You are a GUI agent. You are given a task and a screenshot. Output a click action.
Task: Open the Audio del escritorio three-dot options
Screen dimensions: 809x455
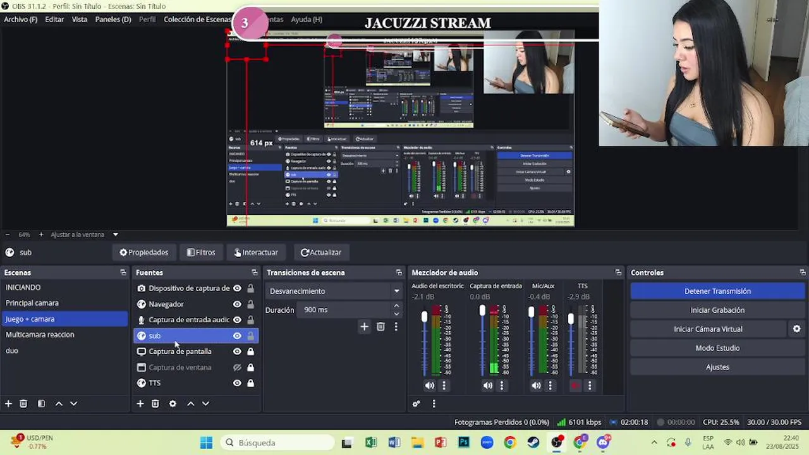(x=444, y=385)
